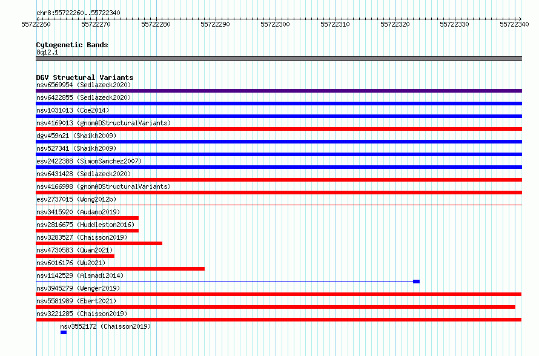
Task: Select the blue esv2422388 variant bar
Action: [279, 167]
